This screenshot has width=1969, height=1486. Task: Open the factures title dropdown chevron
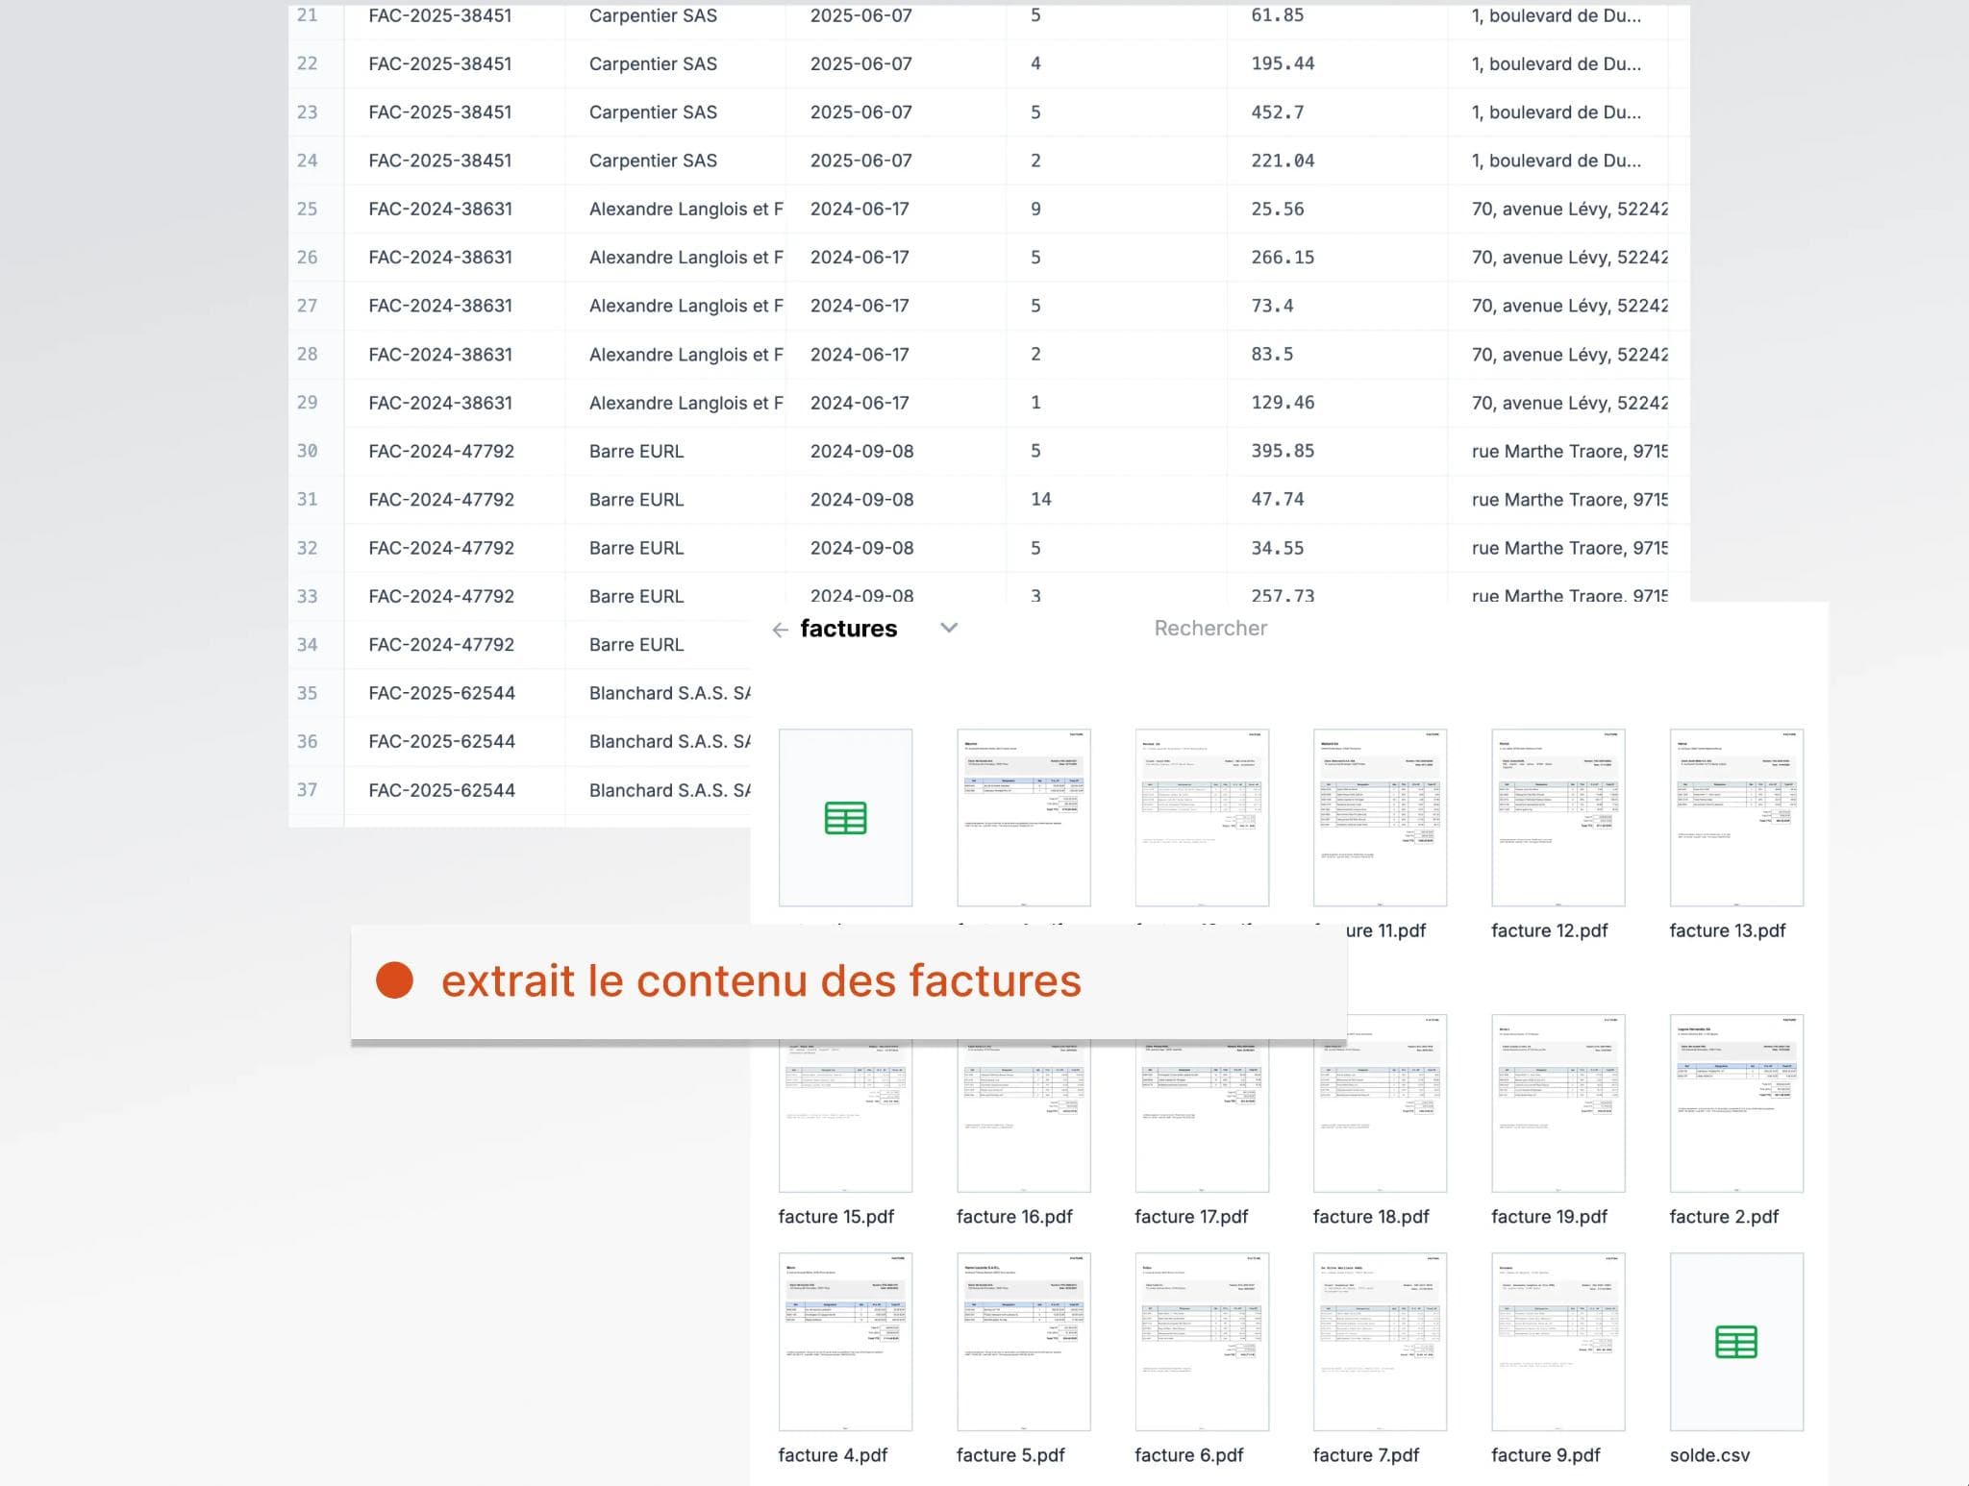coord(949,628)
